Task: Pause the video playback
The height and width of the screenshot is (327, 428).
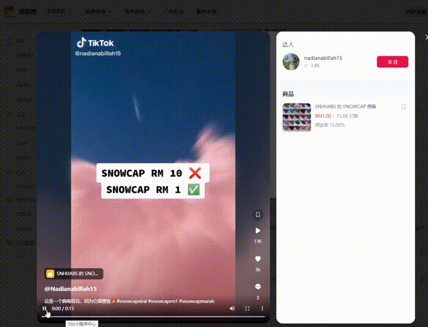Action: pyautogui.click(x=45, y=309)
